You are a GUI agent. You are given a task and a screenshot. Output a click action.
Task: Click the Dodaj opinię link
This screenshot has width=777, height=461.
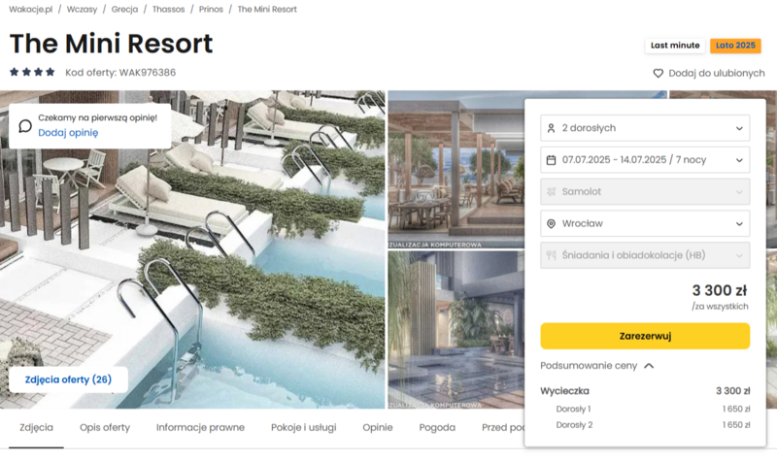click(68, 133)
